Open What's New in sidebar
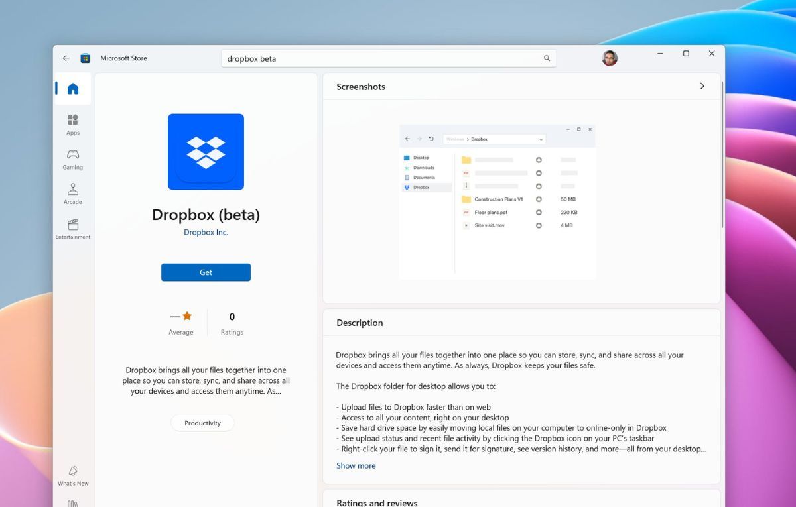Image resolution: width=796 pixels, height=507 pixels. point(73,475)
